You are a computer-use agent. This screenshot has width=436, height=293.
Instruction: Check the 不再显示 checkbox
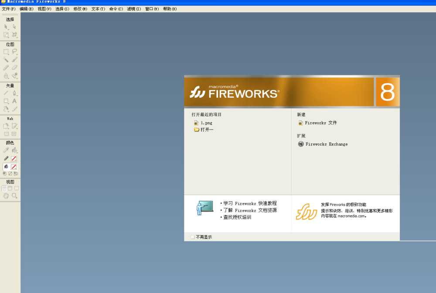[192, 236]
